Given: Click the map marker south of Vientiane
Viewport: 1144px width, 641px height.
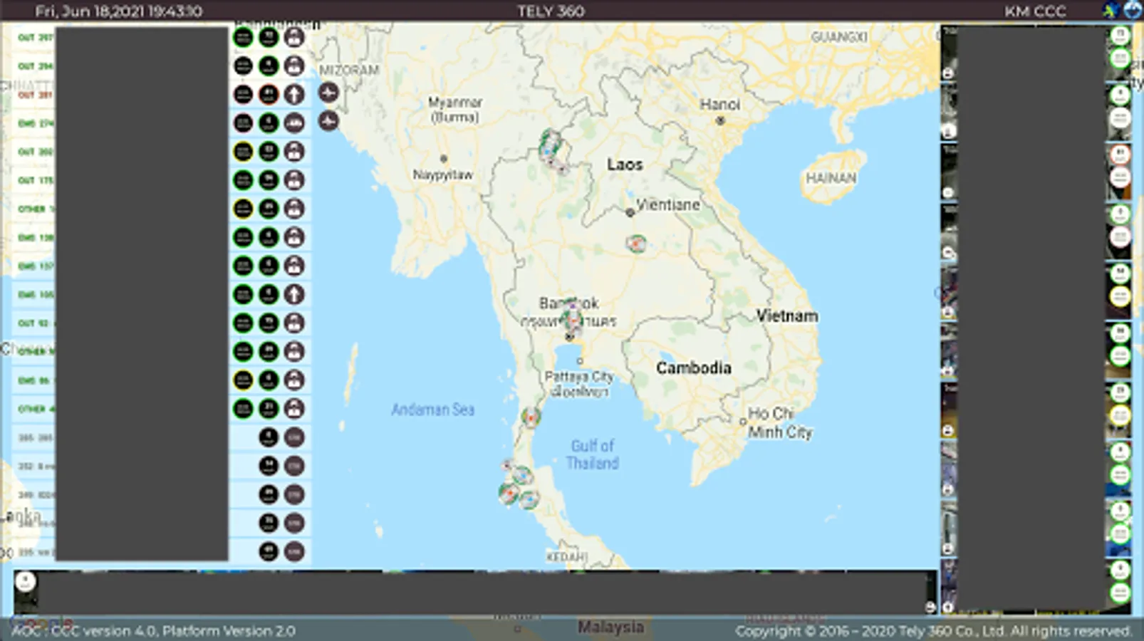Looking at the screenshot, I should (636, 244).
